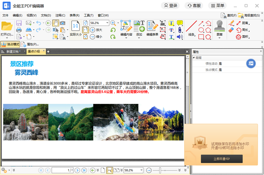Image resolution: width=264 pixels, height=175 pixels.
Task: Select the Hand tool
Action: click(55, 23)
